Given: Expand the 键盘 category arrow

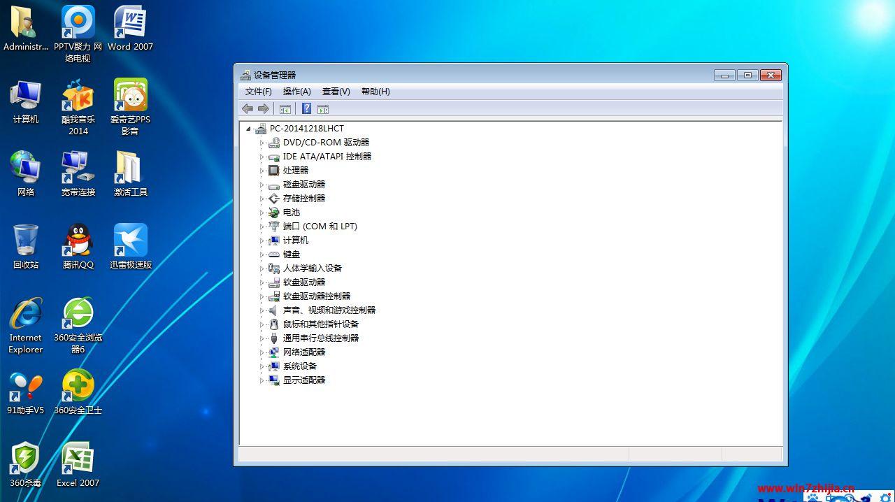Looking at the screenshot, I should tap(262, 254).
